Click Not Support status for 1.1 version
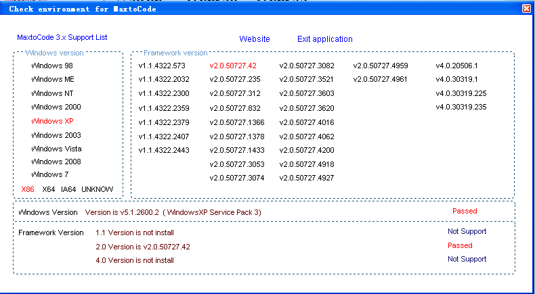535x294 pixels. tap(467, 232)
